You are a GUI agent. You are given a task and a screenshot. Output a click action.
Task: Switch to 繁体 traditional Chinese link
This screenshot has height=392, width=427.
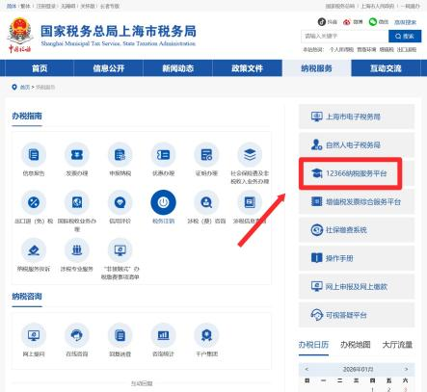tap(25, 6)
